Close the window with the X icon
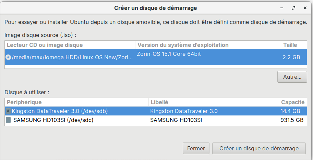The image size is (313, 160). click(305, 8)
